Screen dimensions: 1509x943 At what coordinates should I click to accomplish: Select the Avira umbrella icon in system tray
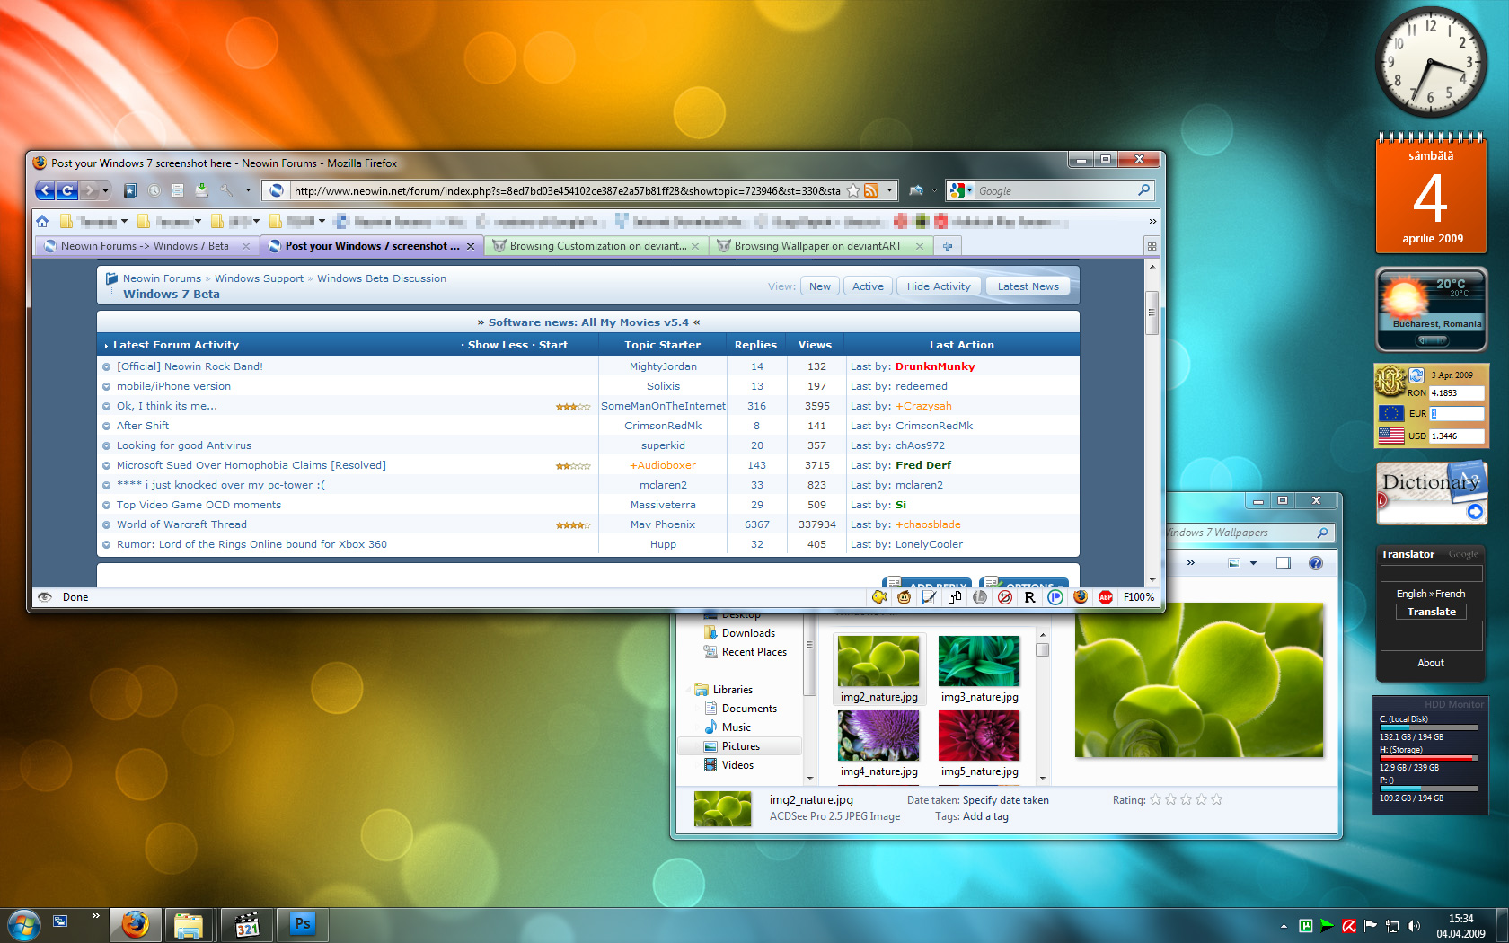point(1349,925)
